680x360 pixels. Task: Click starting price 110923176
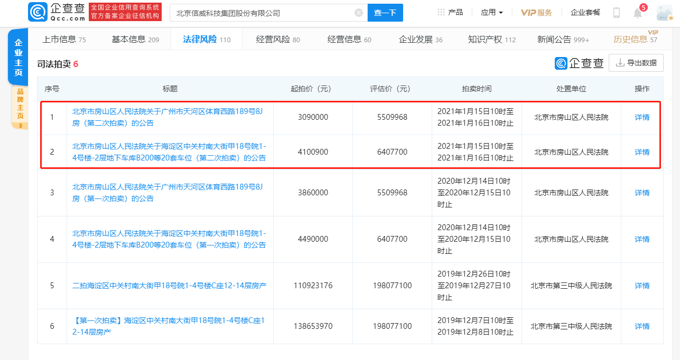point(313,286)
